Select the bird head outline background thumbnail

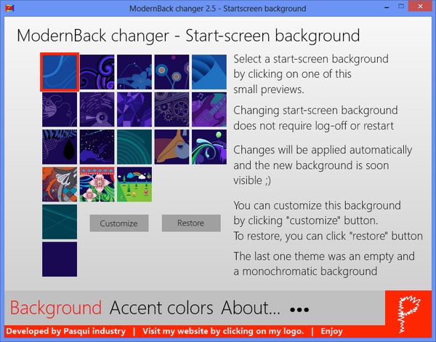[60, 109]
